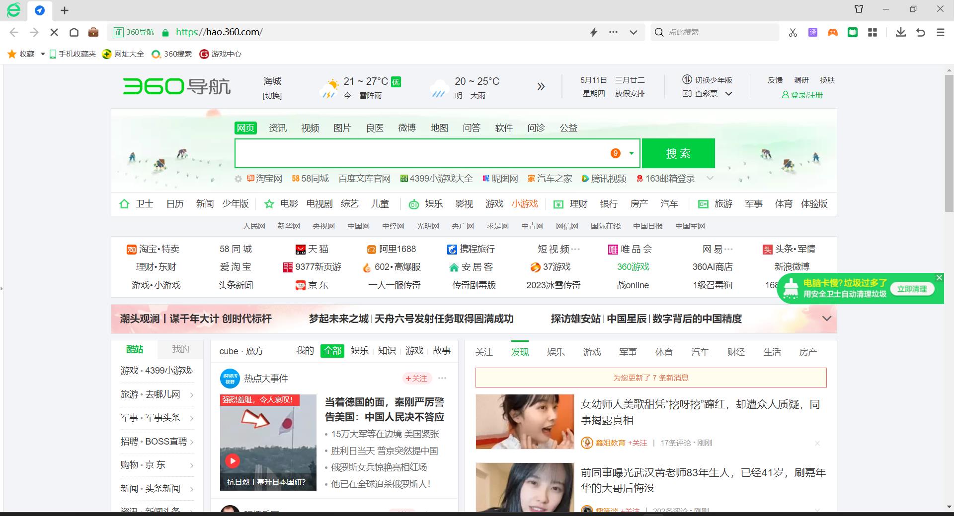
Task: Click the 登录/注册 link
Action: click(x=805, y=95)
